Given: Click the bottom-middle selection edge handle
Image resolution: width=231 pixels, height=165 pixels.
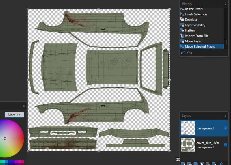Looking at the screenshot, I should point(99,151).
